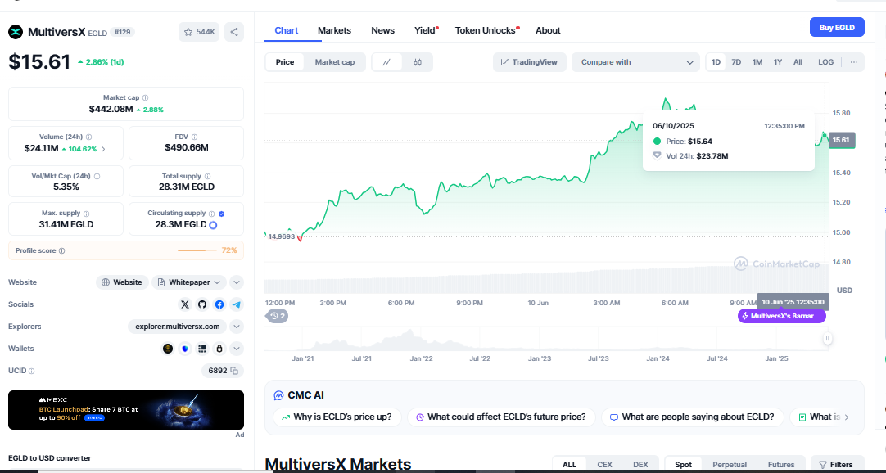886x473 pixels.
Task: Open the Compare with dropdown
Action: click(x=636, y=62)
